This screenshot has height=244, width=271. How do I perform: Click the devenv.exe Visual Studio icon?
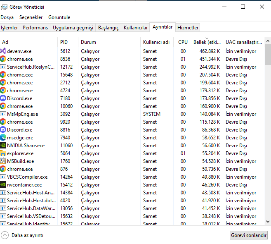[3, 51]
